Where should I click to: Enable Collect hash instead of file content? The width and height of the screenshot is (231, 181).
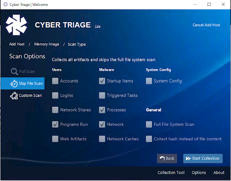149,139
